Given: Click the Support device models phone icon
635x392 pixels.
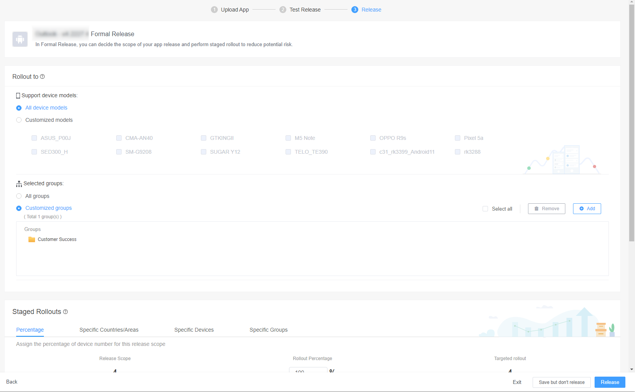Looking at the screenshot, I should [18, 96].
